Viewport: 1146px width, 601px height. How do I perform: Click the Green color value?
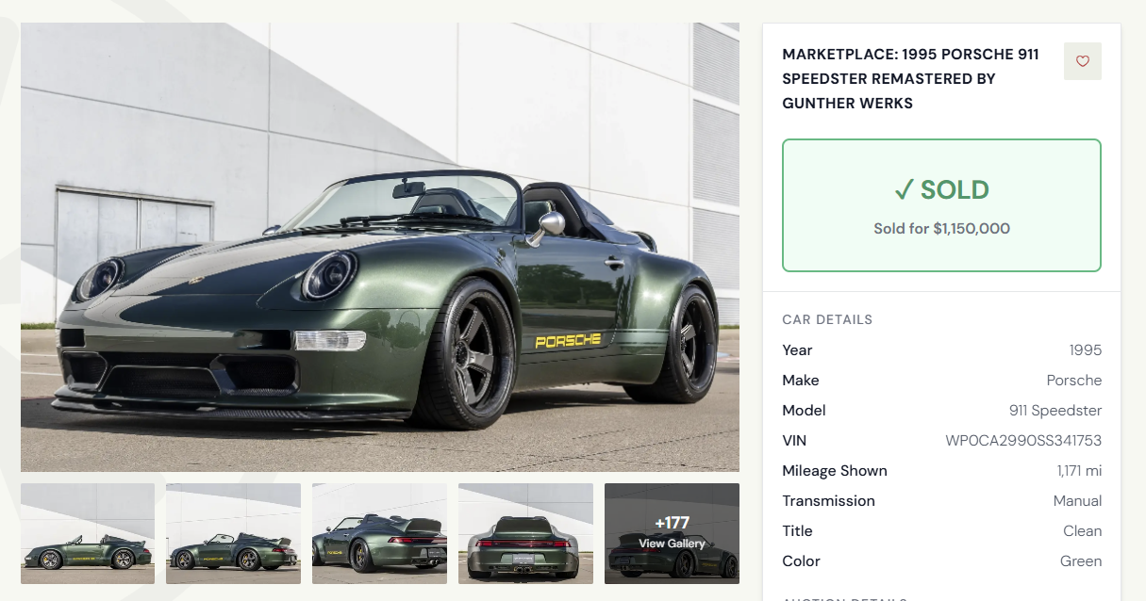pyautogui.click(x=1081, y=560)
